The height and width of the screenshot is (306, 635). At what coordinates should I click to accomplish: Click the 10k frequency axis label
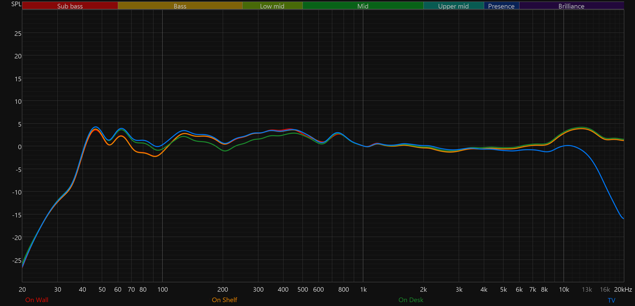(x=563, y=290)
